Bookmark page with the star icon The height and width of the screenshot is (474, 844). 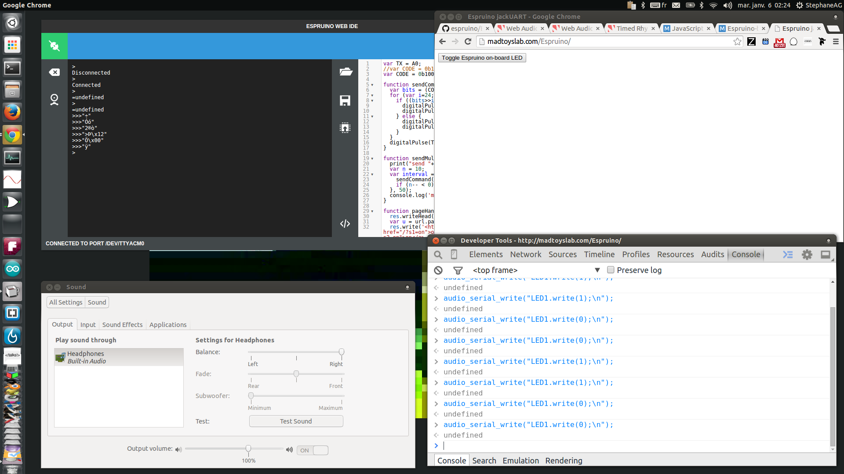click(737, 42)
